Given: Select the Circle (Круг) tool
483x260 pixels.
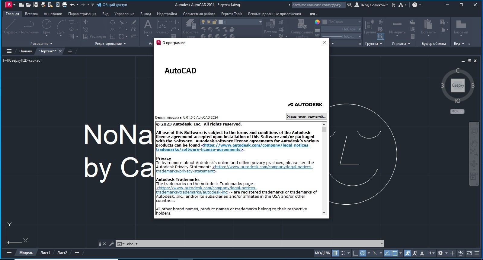Looking at the screenshot, I should 46,26.
